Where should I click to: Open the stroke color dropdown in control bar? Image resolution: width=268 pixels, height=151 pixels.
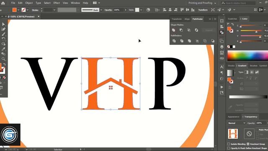(x=28, y=10)
